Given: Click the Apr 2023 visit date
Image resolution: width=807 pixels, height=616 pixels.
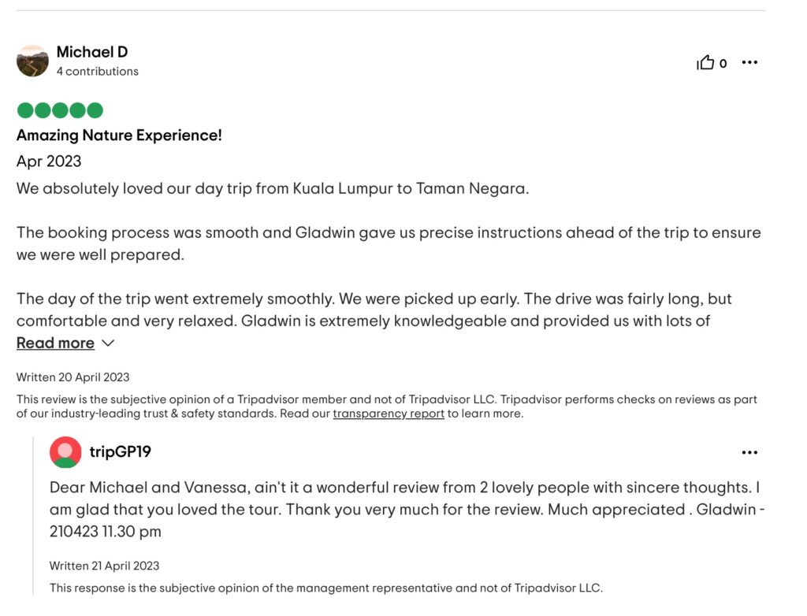Looking at the screenshot, I should [49, 161].
